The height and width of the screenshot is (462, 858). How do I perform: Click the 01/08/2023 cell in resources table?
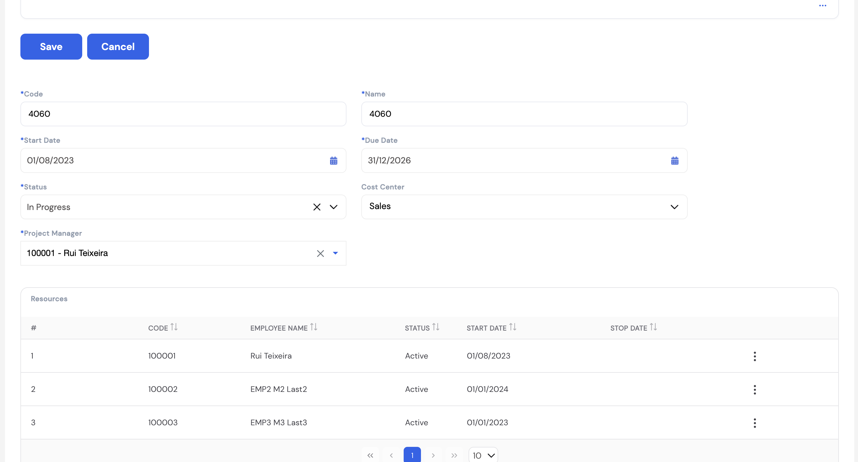click(x=488, y=356)
